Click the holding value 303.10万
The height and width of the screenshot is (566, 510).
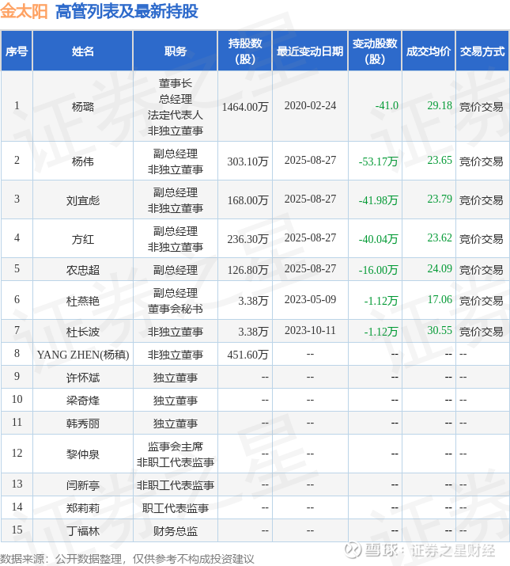tap(247, 161)
